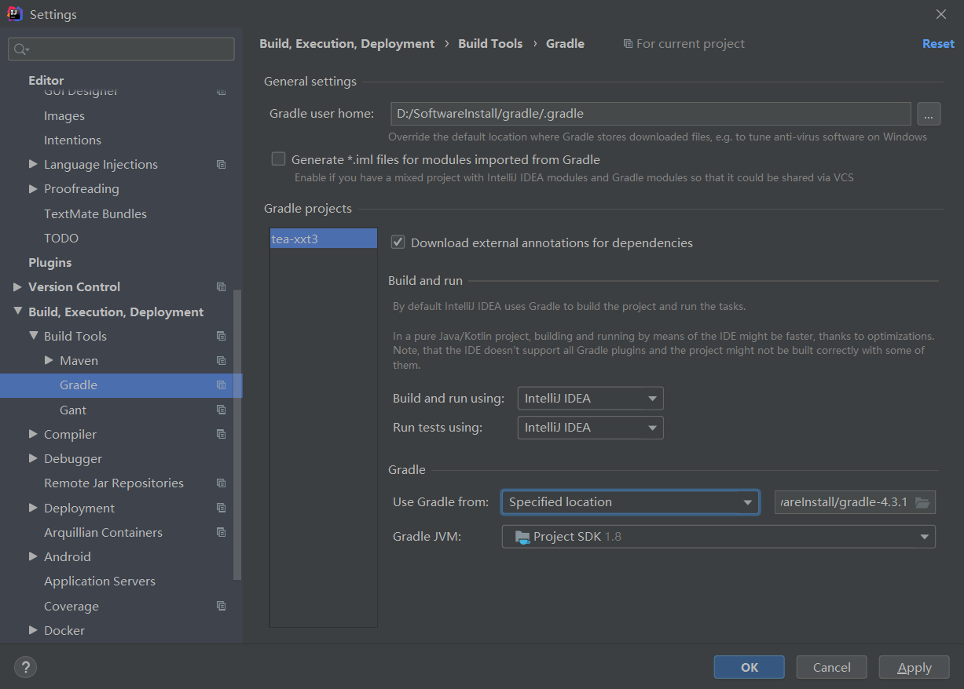Image resolution: width=964 pixels, height=689 pixels.
Task: Click the IntelliJ IDEA logo in title bar
Action: (14, 14)
